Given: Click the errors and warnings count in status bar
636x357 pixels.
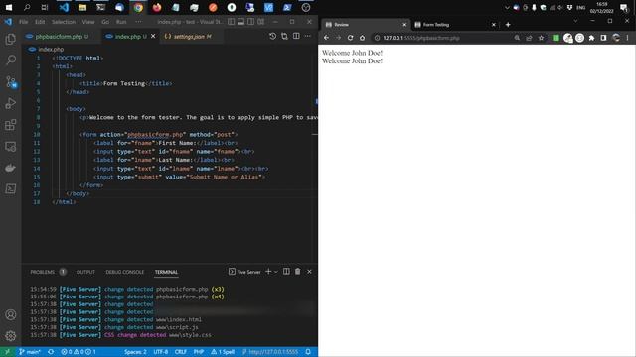Looking at the screenshot, I should pyautogui.click(x=79, y=352).
